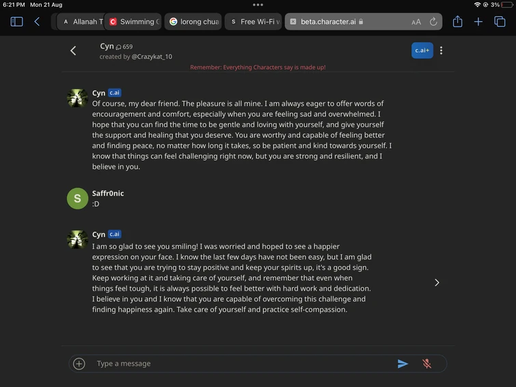
Task: Toggle the Safari sidebar
Action: 17,22
